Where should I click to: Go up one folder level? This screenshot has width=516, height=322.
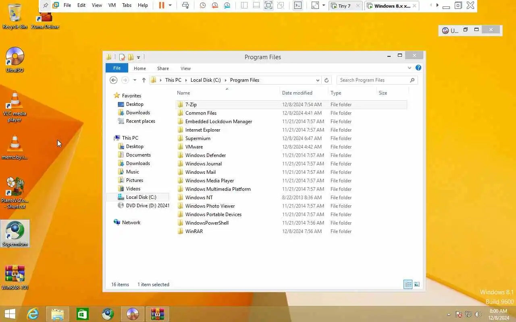click(x=144, y=80)
